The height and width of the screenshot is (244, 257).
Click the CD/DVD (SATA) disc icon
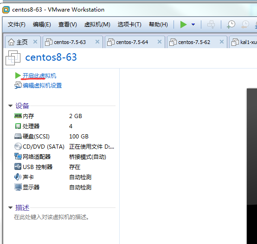[x=18, y=146]
